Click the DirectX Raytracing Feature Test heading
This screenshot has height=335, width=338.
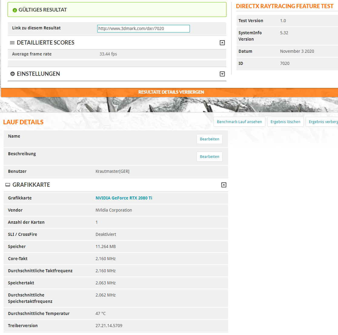point(284,6)
